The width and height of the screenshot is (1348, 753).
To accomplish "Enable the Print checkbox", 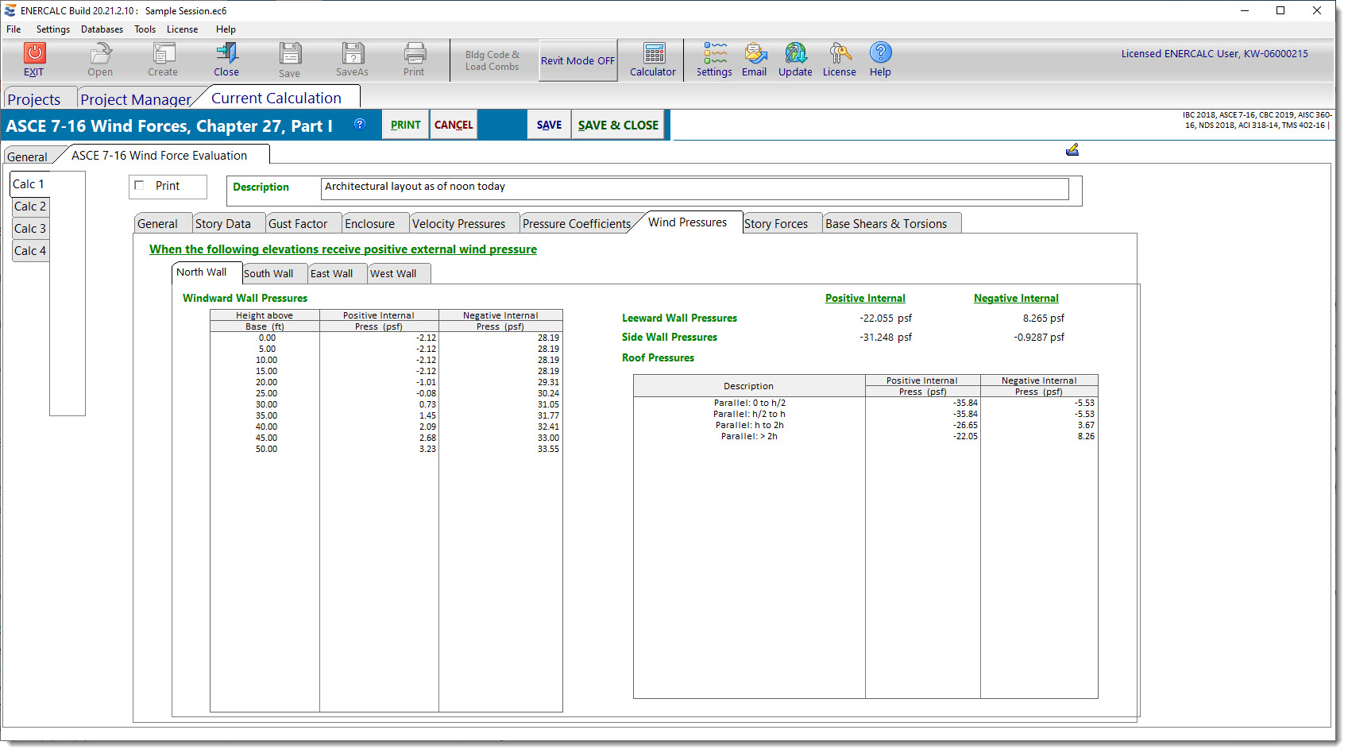I will click(x=140, y=186).
